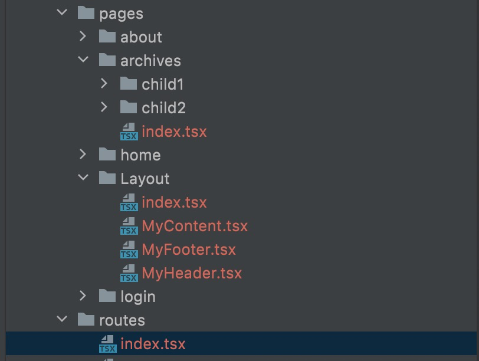Select the MyContent.tsx file name
Screen dimensions: 479x361
[195, 226]
